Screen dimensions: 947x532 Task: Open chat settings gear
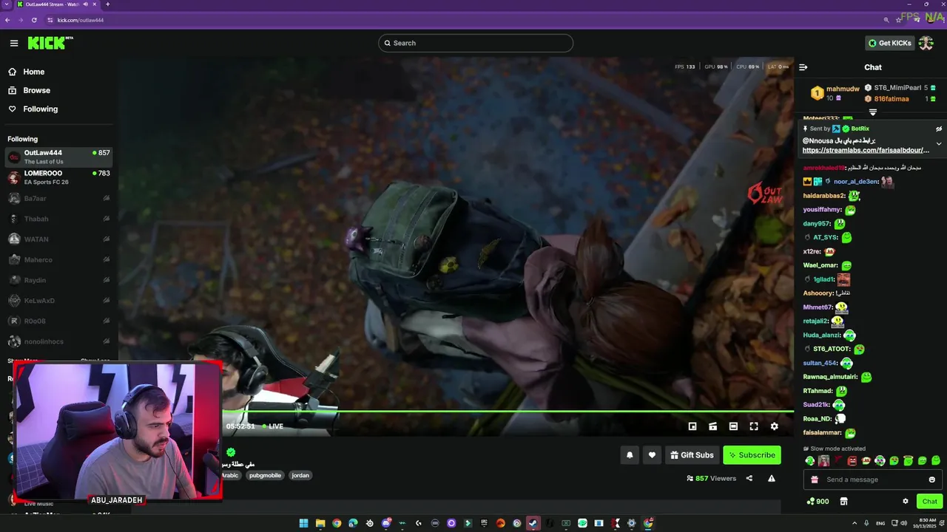[905, 501]
